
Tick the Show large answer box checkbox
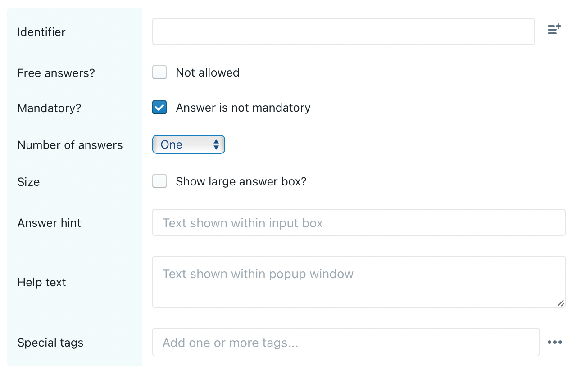[x=159, y=181]
